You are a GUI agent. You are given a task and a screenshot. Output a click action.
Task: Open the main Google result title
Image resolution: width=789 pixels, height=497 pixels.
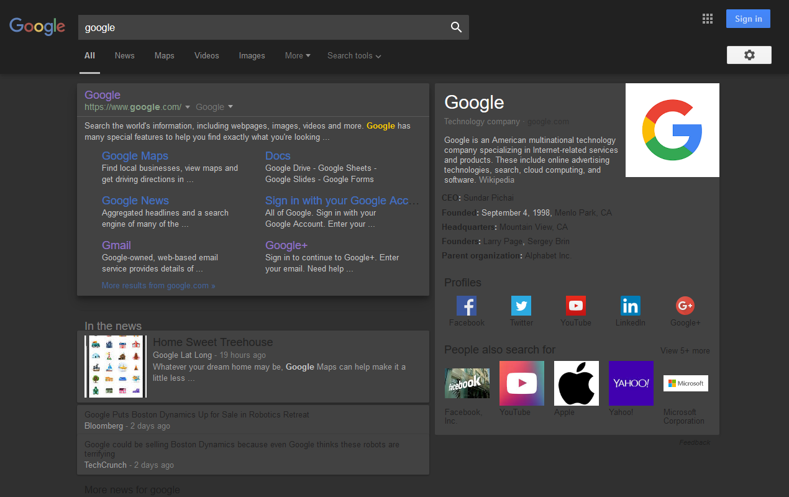tap(103, 95)
